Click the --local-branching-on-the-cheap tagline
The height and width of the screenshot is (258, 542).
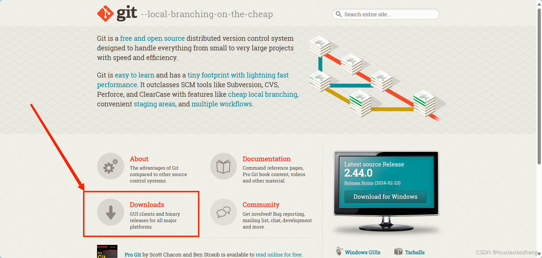point(207,14)
